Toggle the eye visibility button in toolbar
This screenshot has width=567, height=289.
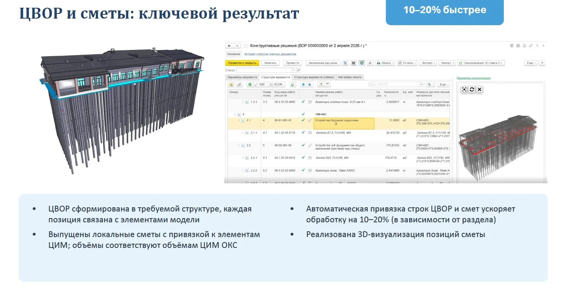pyautogui.click(x=353, y=63)
